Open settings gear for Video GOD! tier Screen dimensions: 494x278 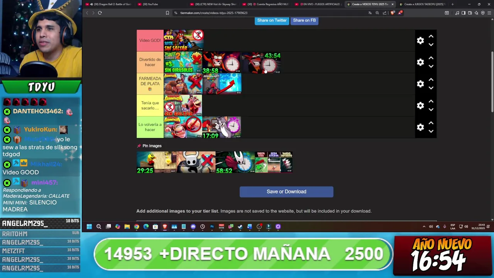coord(420,41)
